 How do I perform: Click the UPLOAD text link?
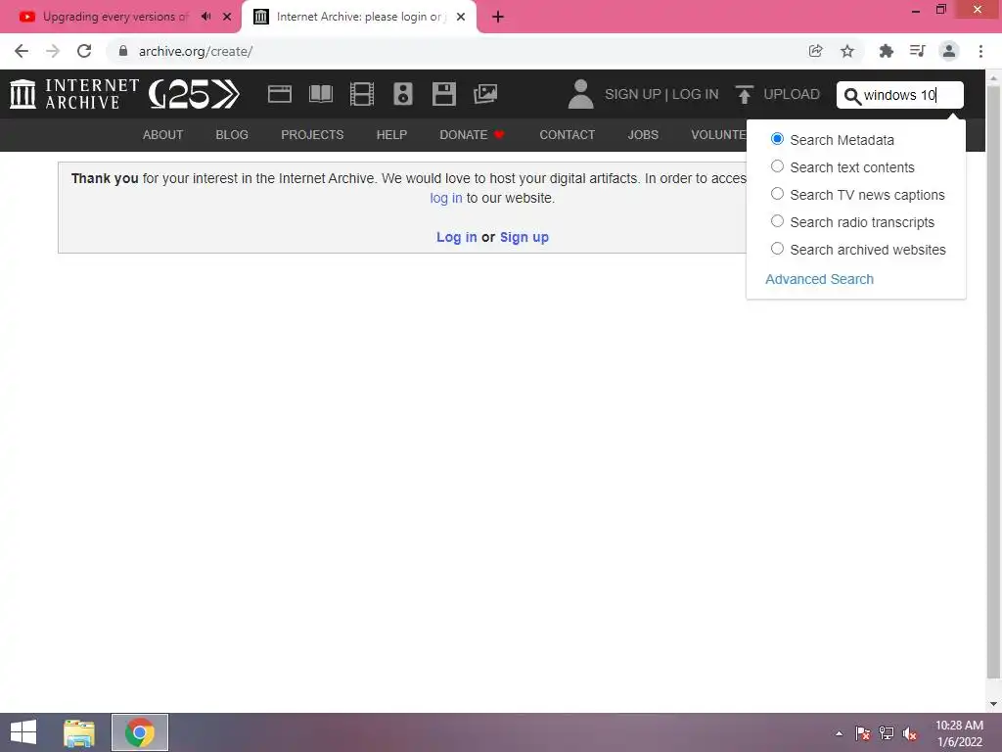(792, 95)
